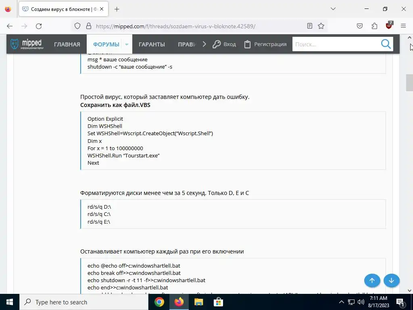Jump to top with up arrow button
Screen dimensions: 413x310
tap(372, 281)
